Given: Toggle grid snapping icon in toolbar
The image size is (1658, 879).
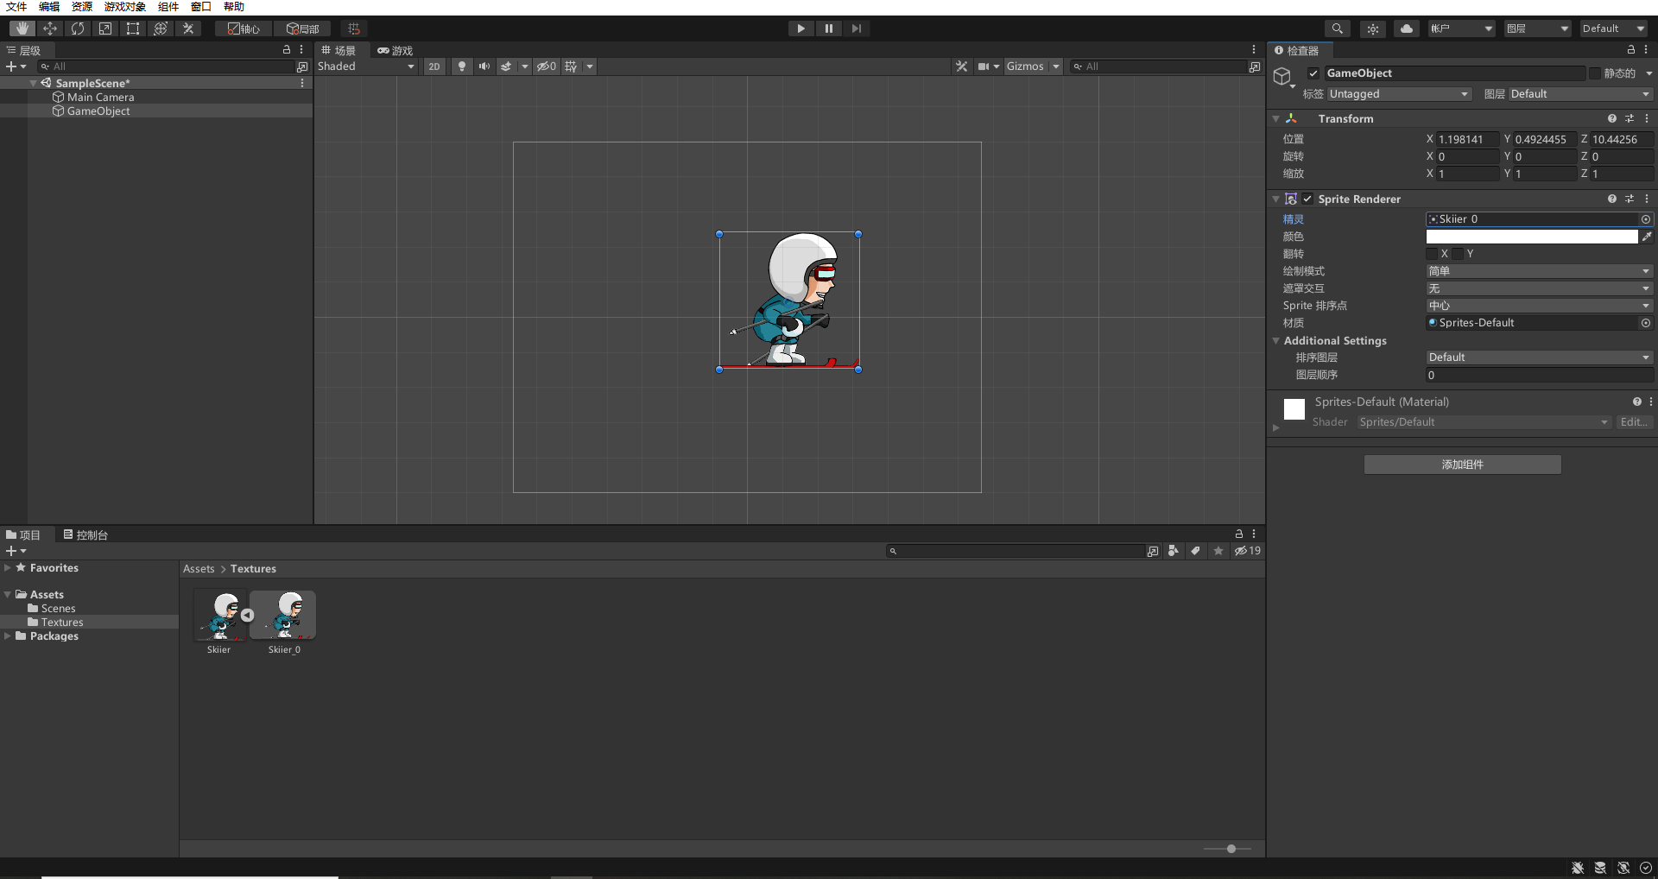Looking at the screenshot, I should point(354,28).
